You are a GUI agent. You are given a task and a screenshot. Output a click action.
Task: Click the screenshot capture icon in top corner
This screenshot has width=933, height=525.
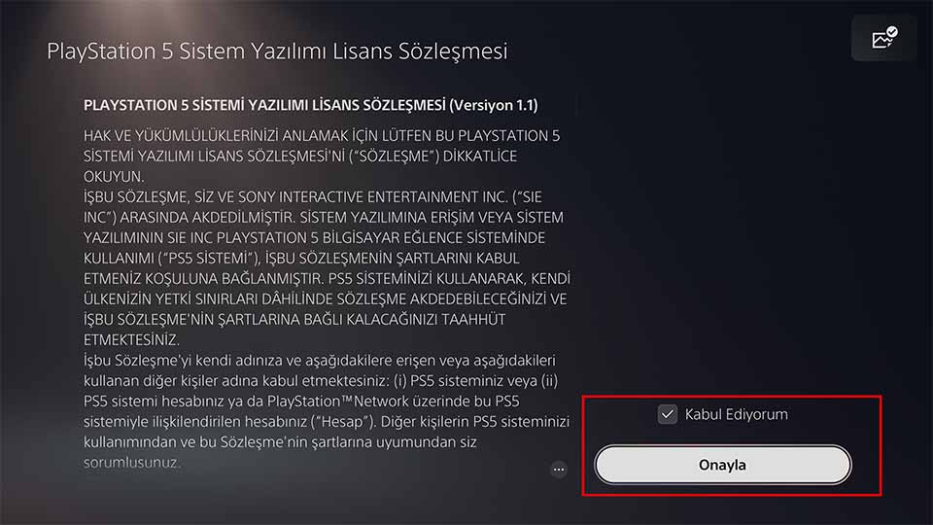[x=884, y=38]
